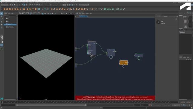The height and width of the screenshot is (109, 193).
Task: Render the current frame icon
Action: [66, 5]
